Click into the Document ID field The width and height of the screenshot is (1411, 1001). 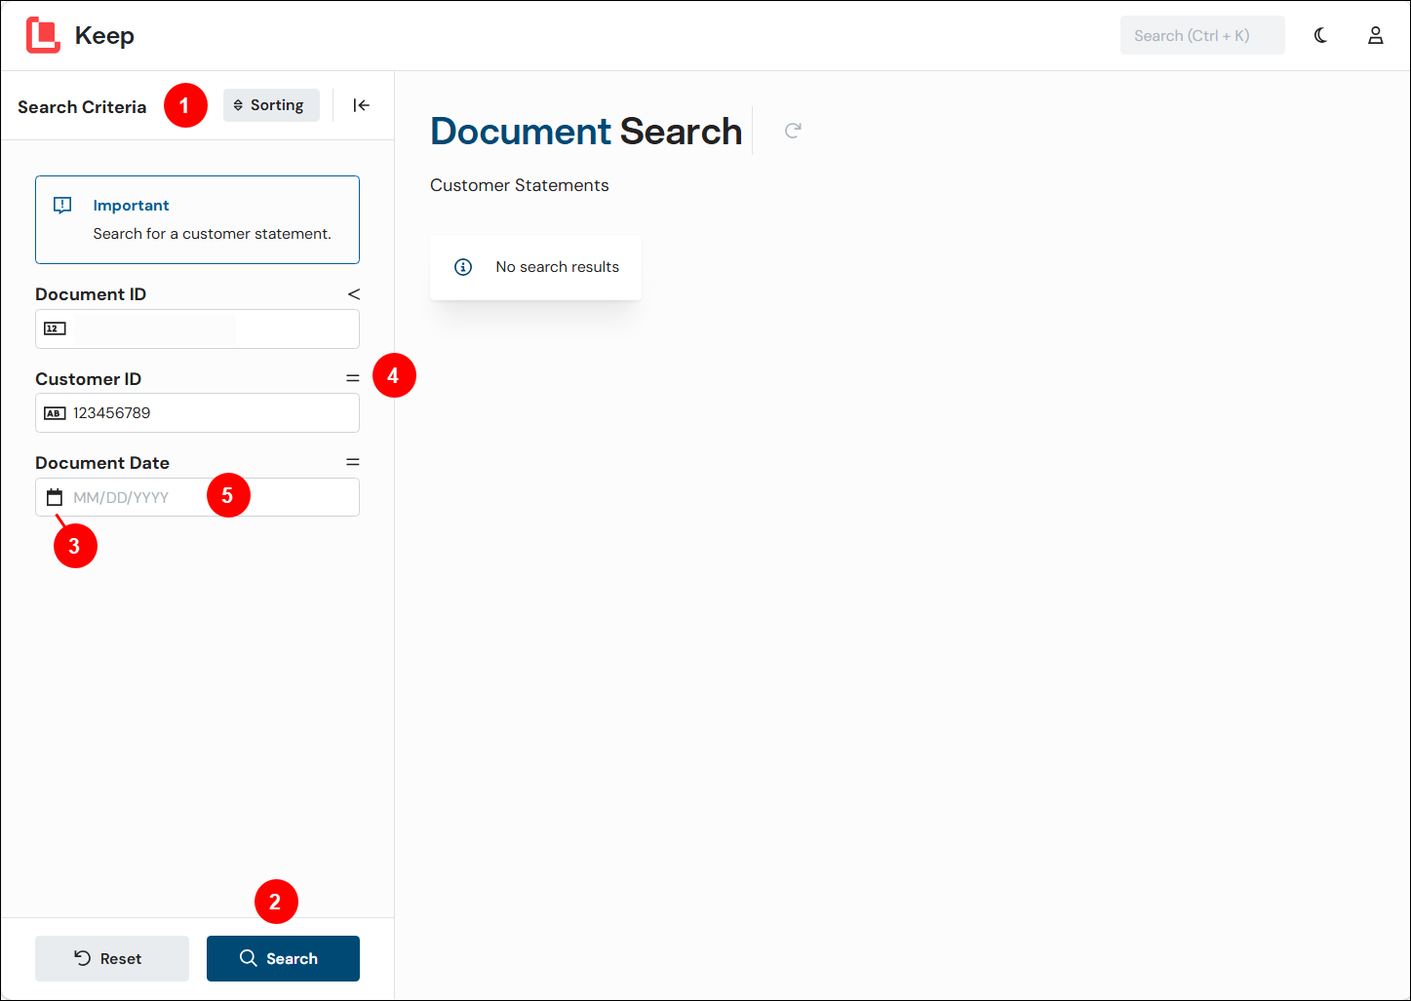197,328
